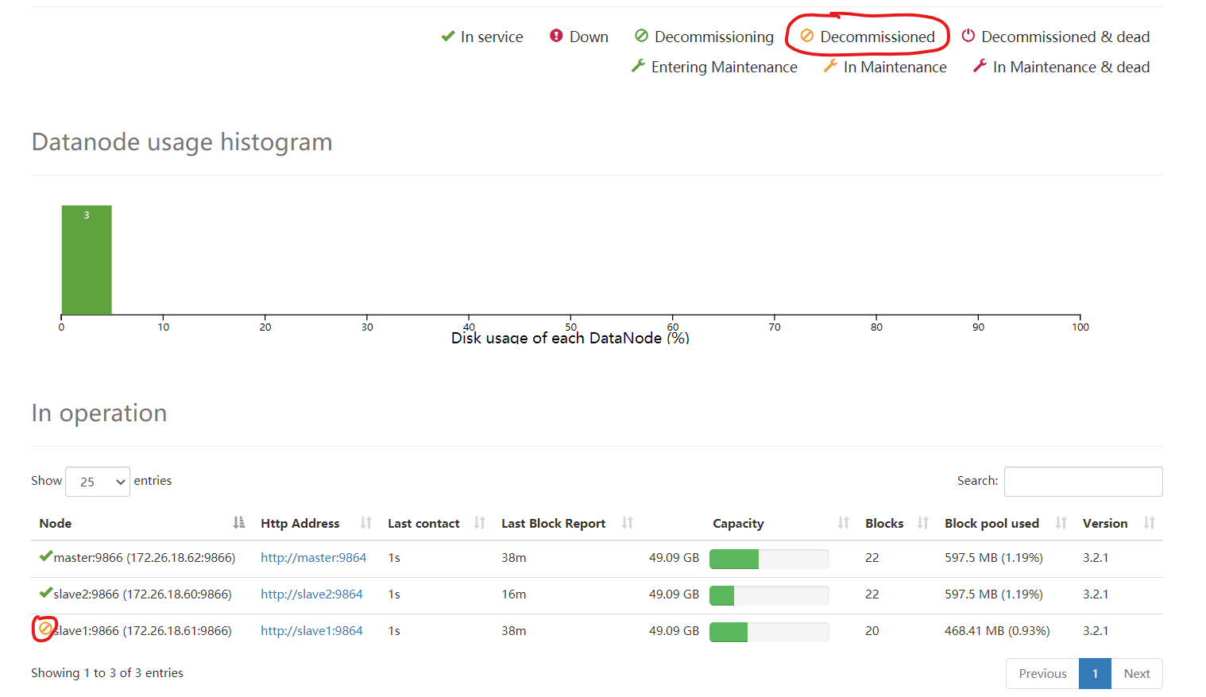Click the Decommissioning legend icon

coord(641,36)
